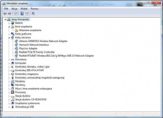Select the Kontrolery IDE ATA/ATAPI label
Screen dimensions: 163x118
(29, 70)
